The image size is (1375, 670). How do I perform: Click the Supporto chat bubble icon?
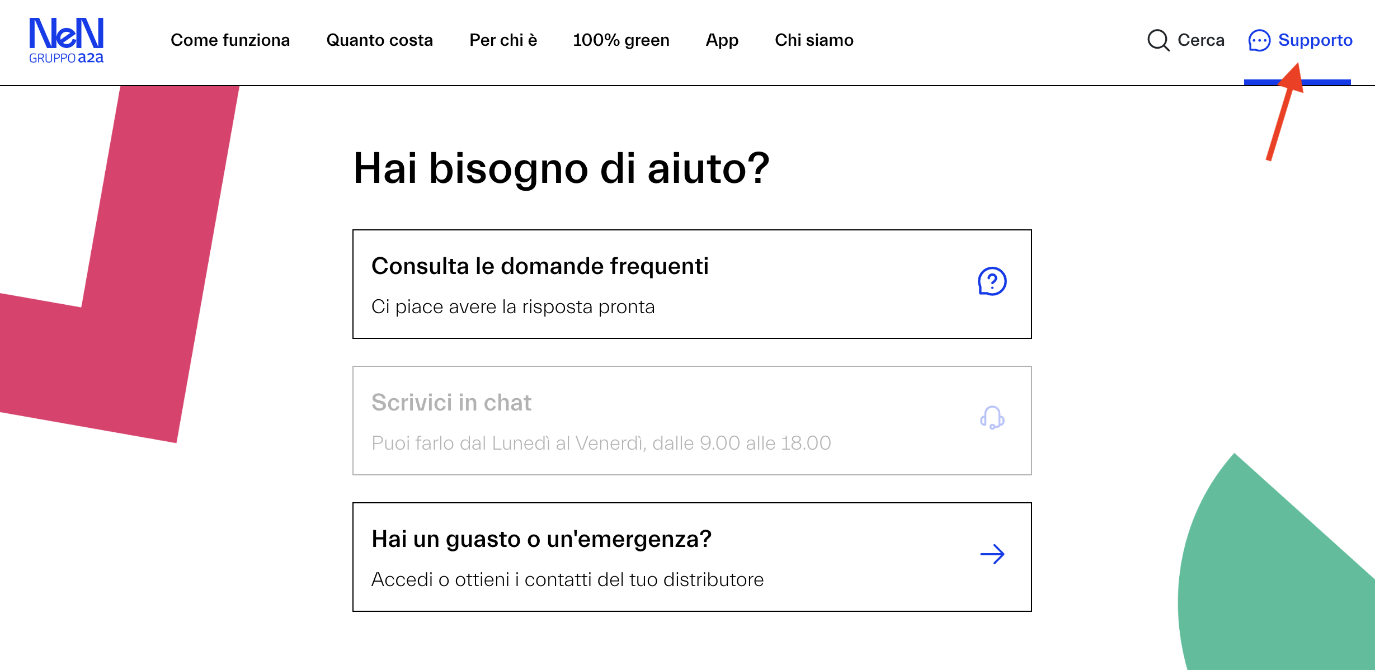tap(1259, 41)
